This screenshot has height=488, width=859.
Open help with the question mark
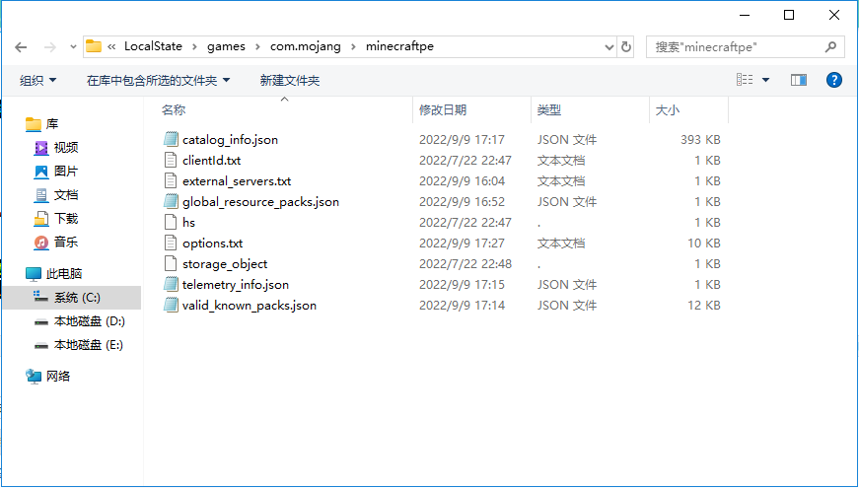pos(833,80)
